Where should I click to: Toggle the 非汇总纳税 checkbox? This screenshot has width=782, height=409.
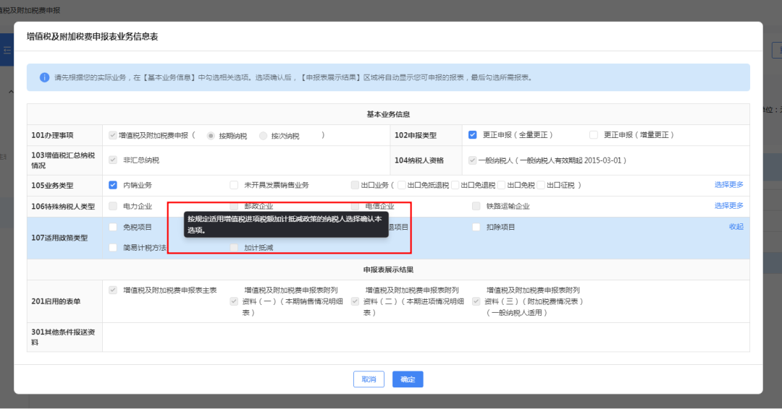coord(113,160)
